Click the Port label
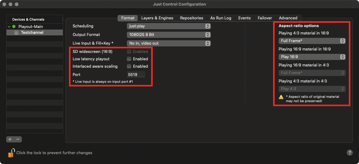This screenshot has width=359, height=164. pos(76,74)
